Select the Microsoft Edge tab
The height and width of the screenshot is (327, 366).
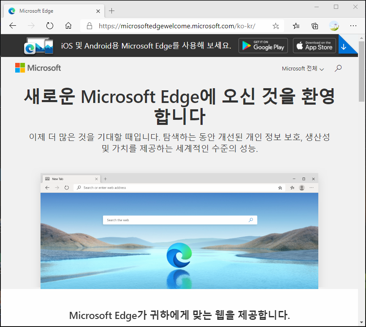tap(54, 11)
